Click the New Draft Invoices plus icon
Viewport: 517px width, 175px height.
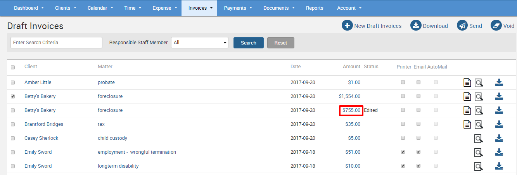click(x=347, y=26)
